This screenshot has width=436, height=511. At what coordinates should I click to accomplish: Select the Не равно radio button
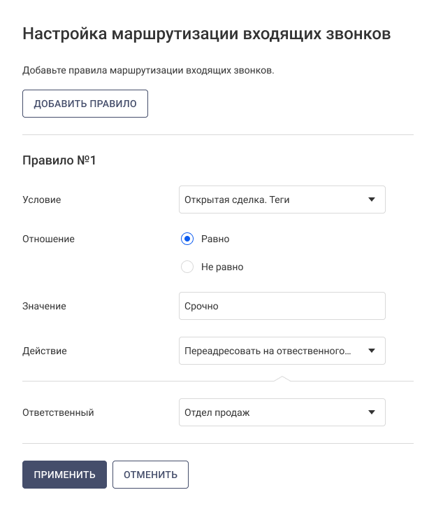[187, 267]
